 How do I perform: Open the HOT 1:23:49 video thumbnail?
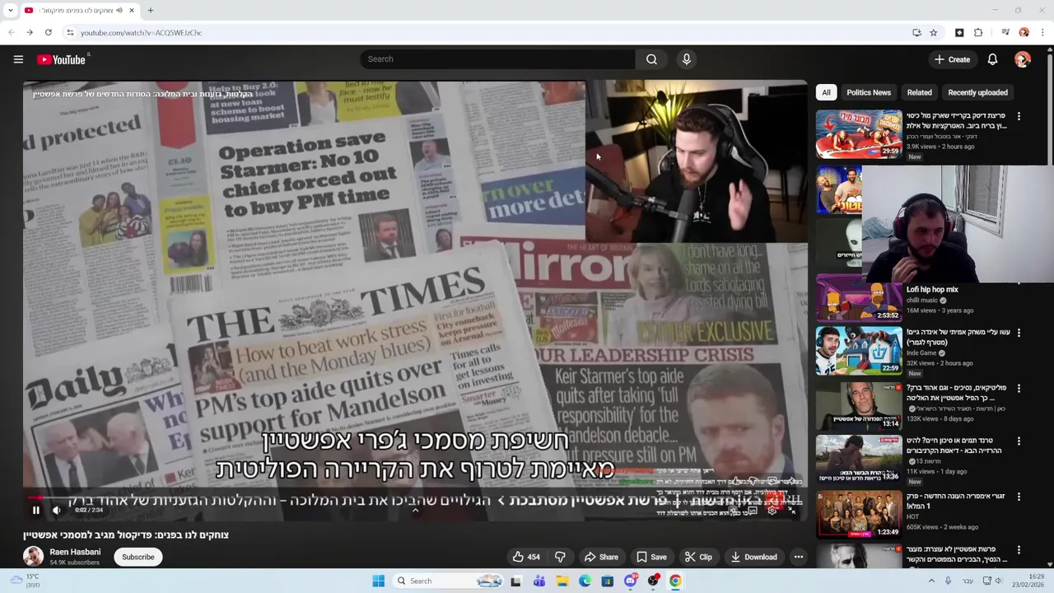tap(859, 515)
